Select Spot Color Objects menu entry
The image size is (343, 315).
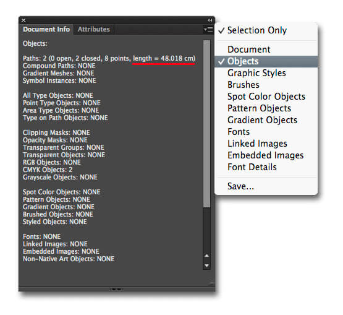point(266,97)
